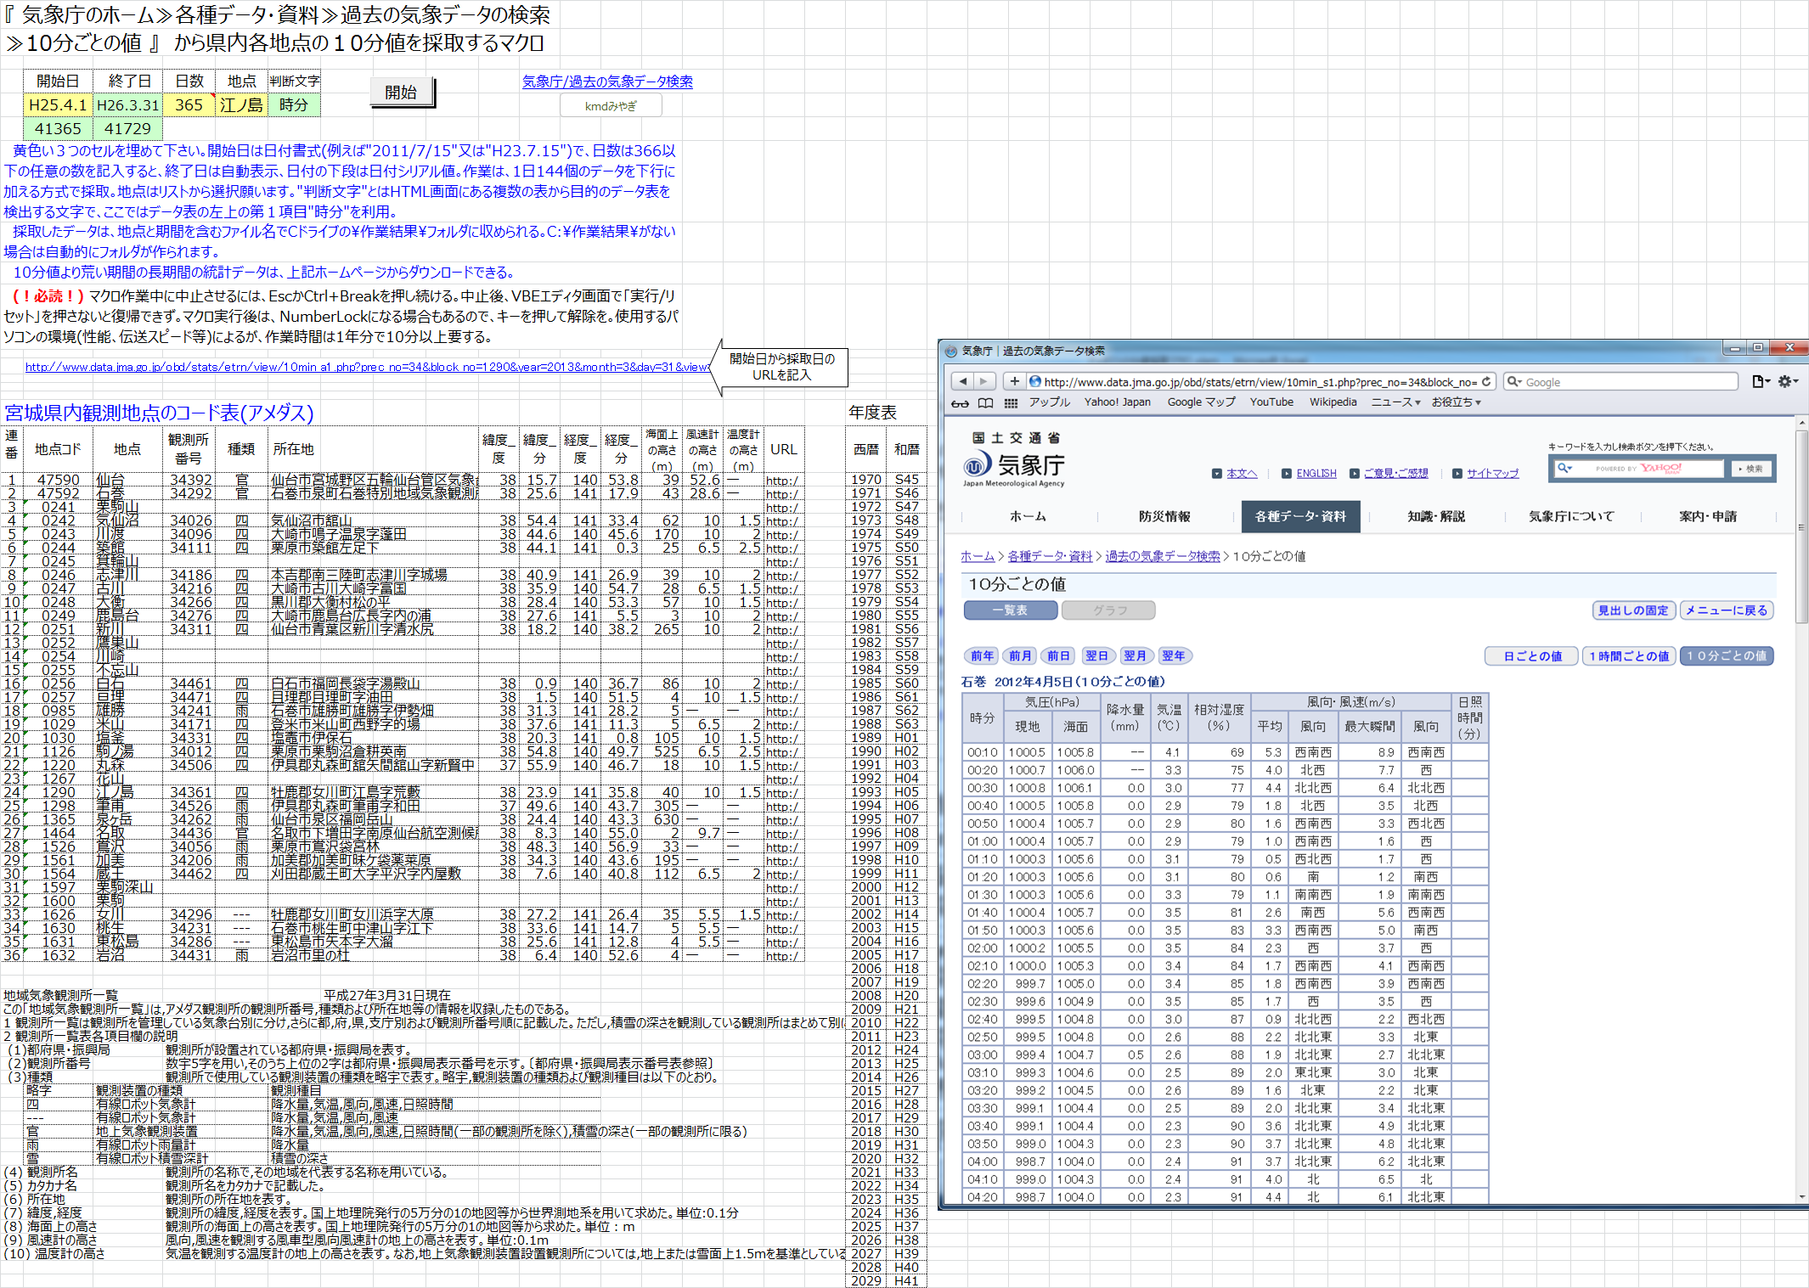Open the 防災情報 navigation tab
Screen dimensions: 1809x1288
(x=1164, y=516)
